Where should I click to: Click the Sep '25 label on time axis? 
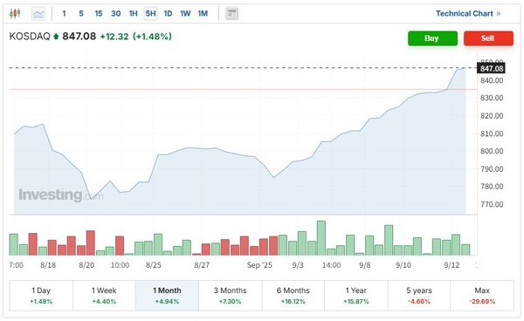[x=259, y=265]
